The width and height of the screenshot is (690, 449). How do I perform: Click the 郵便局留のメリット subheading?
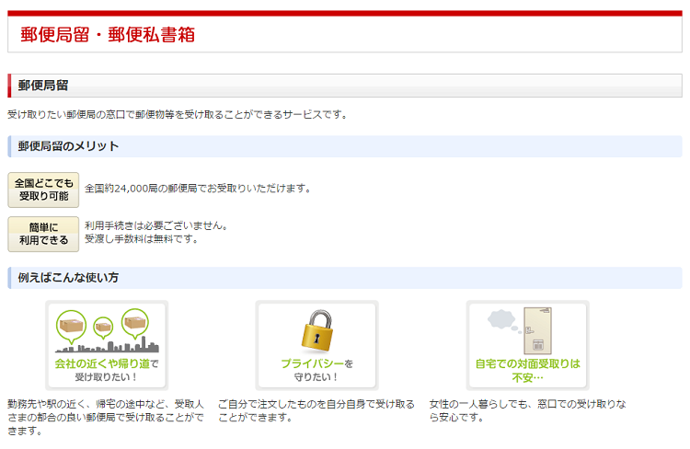68,146
